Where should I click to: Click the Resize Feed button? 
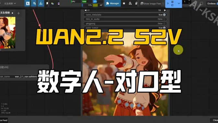(4, 120)
